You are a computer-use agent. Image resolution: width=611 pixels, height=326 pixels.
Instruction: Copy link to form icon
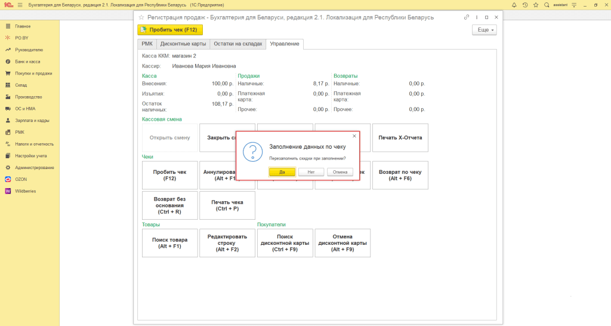coord(467,17)
